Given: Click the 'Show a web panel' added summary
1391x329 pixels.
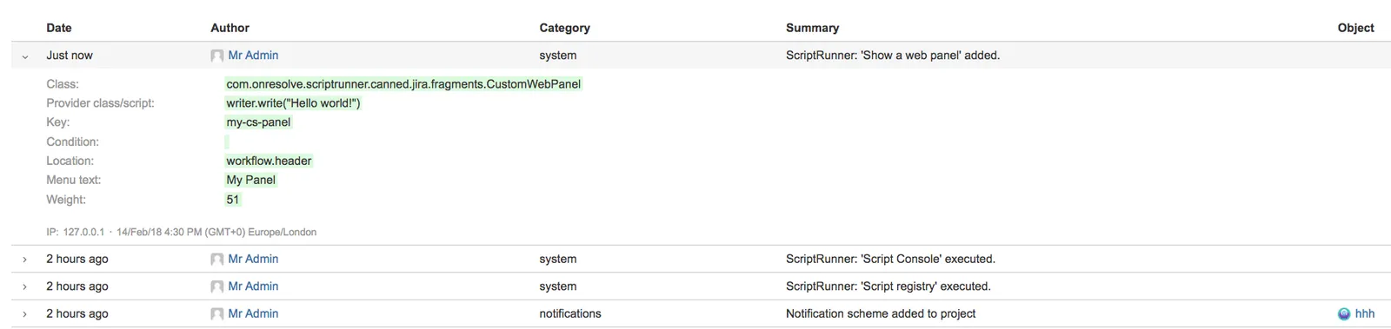Looking at the screenshot, I should [x=893, y=56].
